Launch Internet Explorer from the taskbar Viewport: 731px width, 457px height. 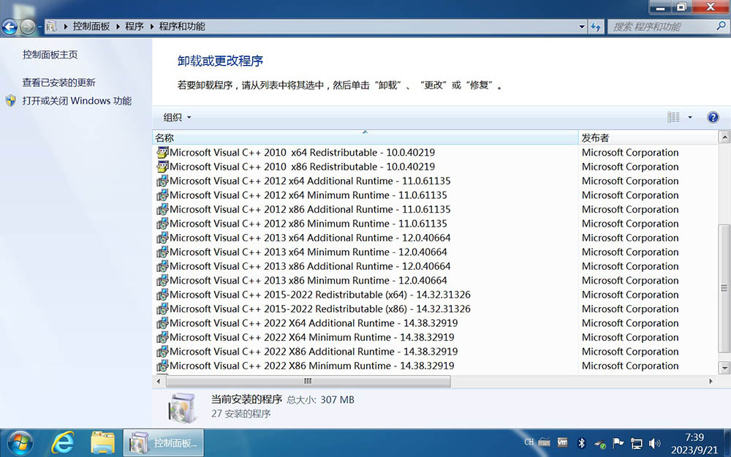pyautogui.click(x=63, y=442)
